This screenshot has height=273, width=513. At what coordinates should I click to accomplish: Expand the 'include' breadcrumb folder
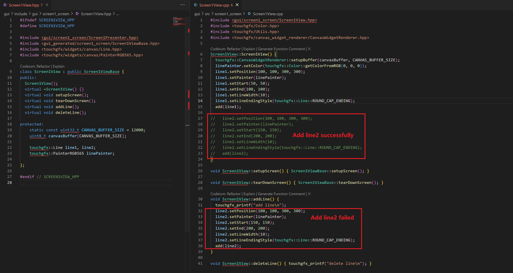point(21,13)
